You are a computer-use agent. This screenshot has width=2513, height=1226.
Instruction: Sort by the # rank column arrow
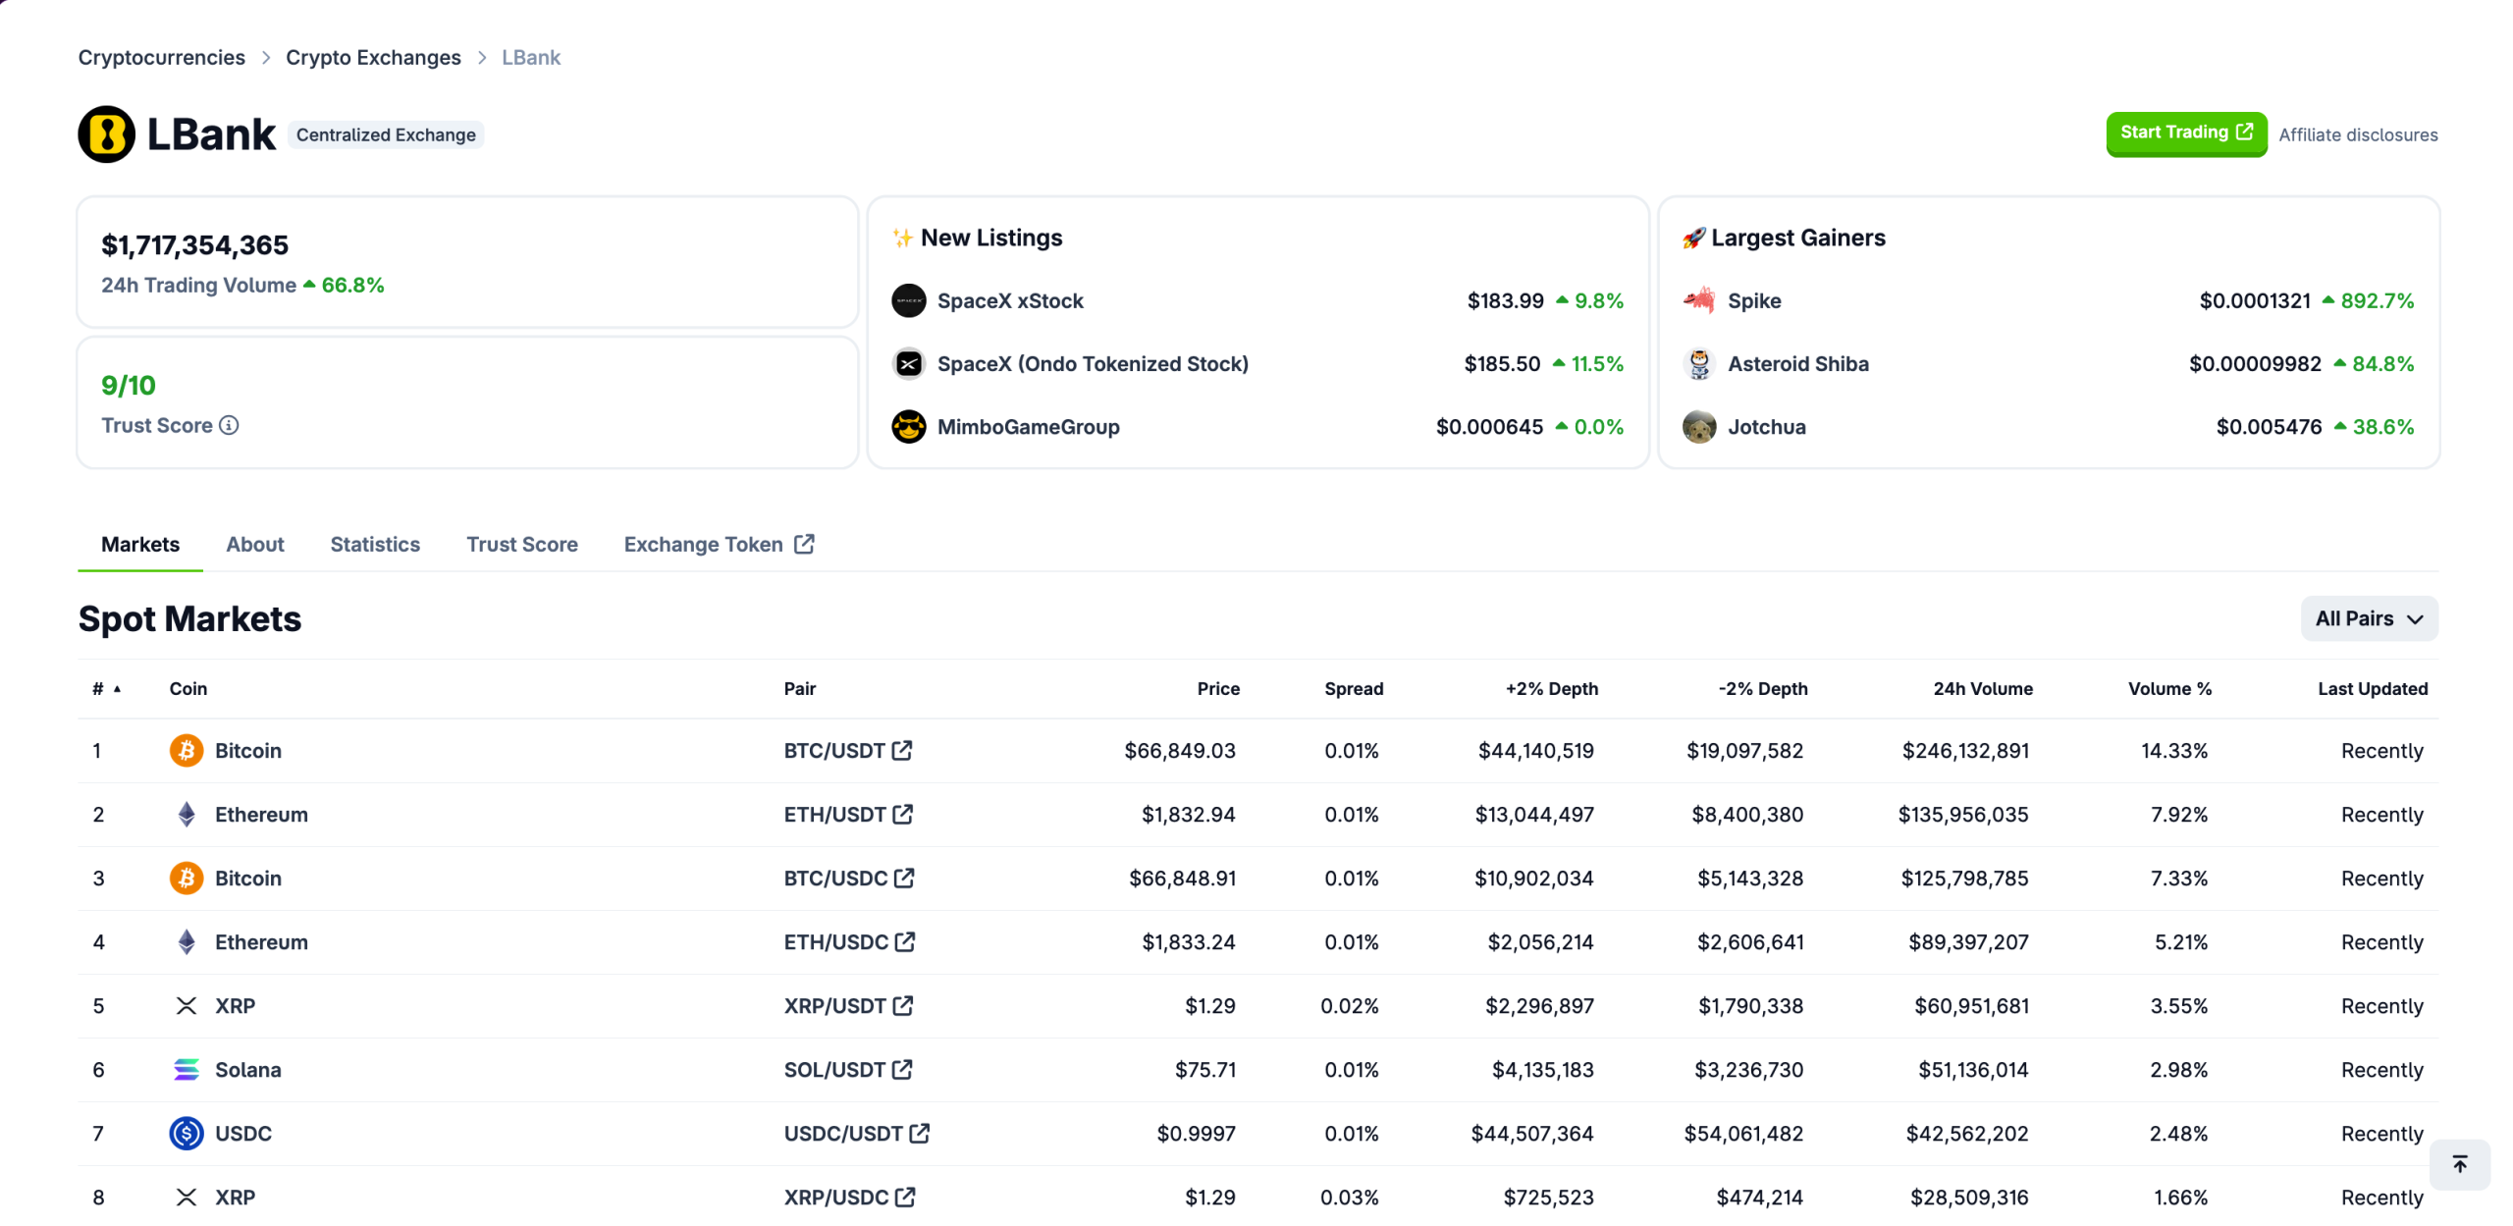point(117,689)
